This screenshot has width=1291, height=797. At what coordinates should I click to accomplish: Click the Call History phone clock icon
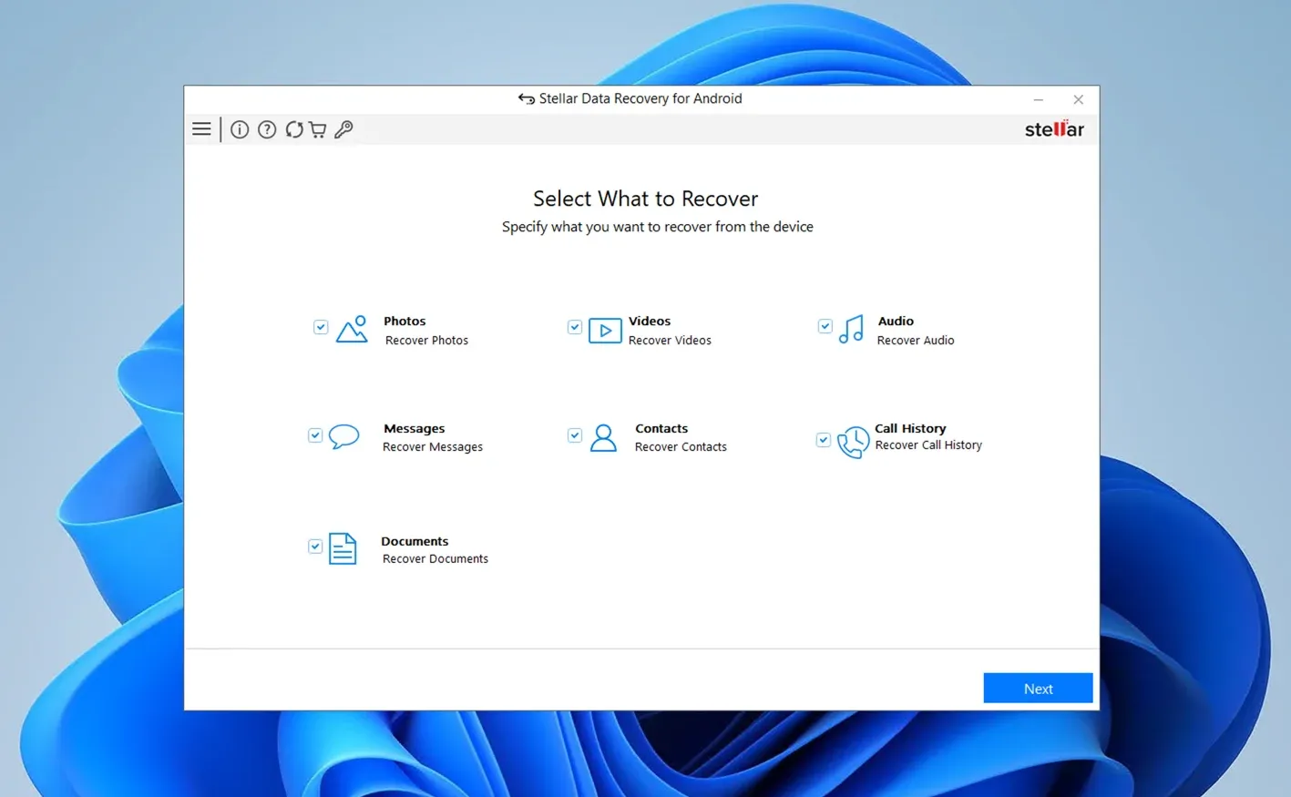point(853,442)
